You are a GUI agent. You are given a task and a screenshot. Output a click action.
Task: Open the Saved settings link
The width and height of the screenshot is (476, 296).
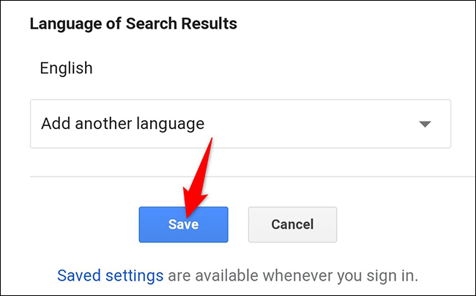coord(110,275)
